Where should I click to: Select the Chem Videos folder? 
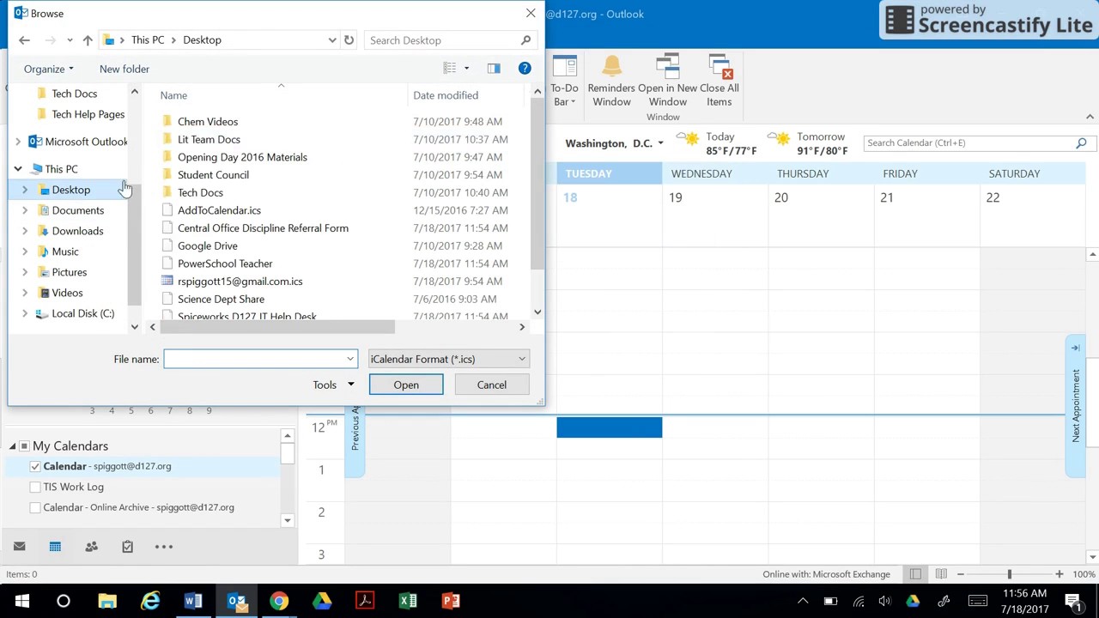pos(208,122)
